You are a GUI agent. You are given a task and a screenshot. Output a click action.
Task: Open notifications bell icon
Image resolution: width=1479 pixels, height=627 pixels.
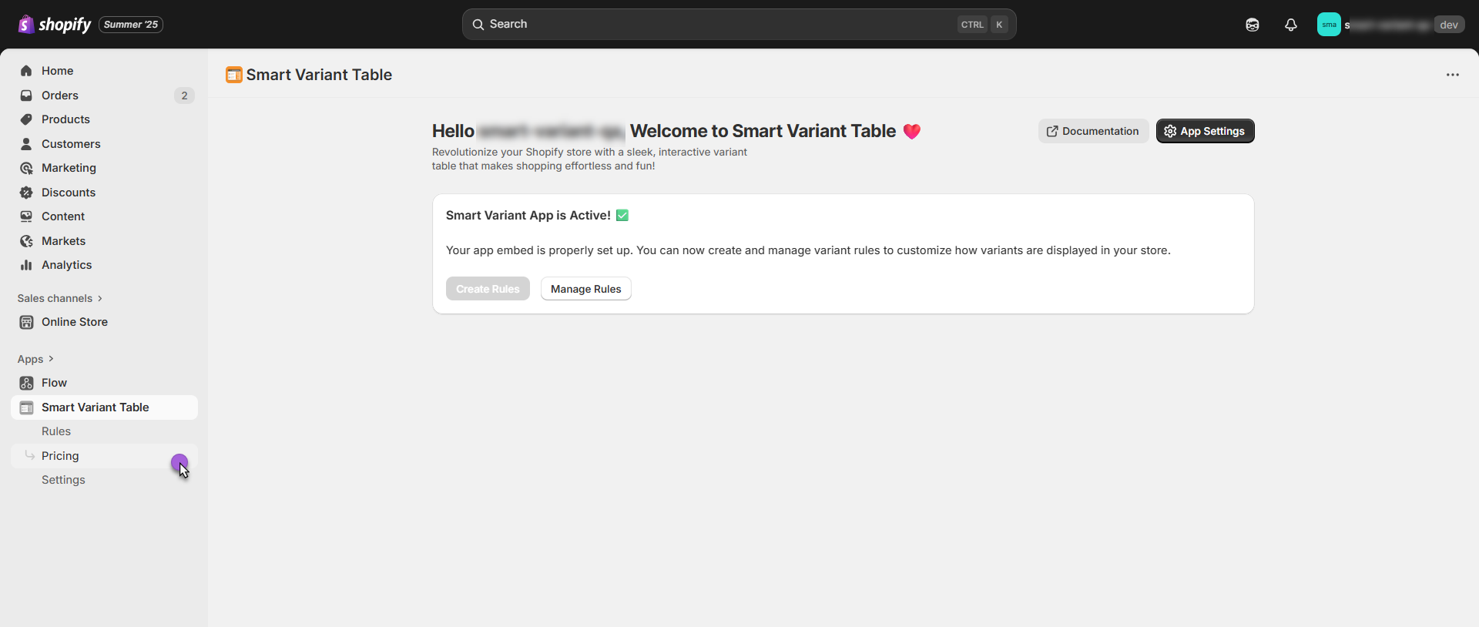1291,25
